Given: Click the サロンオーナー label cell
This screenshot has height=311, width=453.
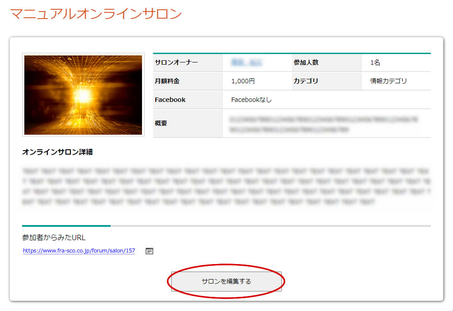Looking at the screenshot, I should 188,62.
